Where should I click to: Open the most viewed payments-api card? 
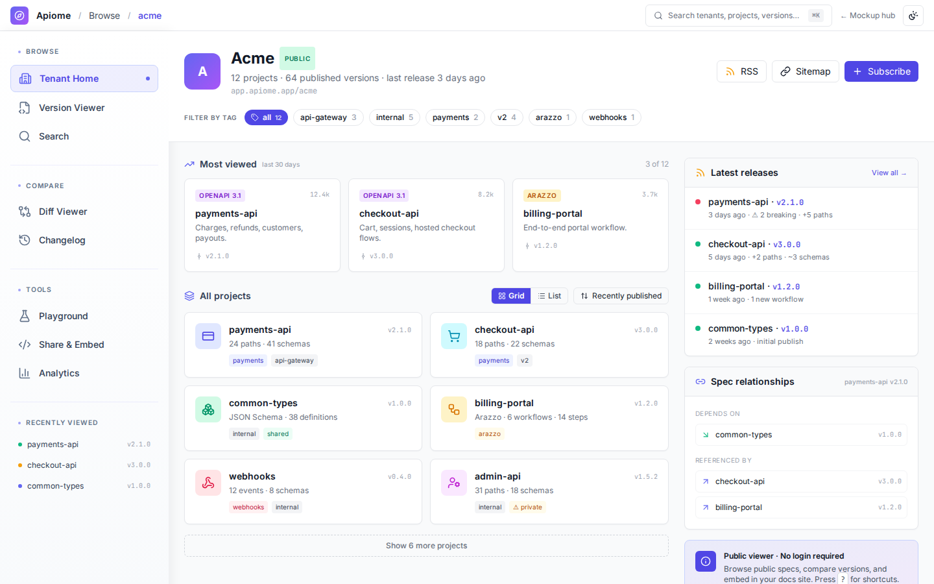(262, 225)
